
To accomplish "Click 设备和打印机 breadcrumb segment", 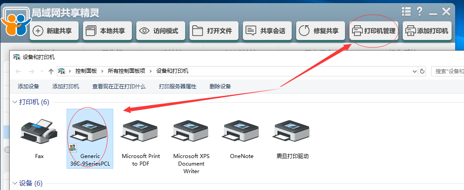I will 172,71.
